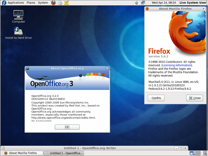Click the OpenOffice window menu icon in titlebar
Image resolution: width=208 pixels, height=156 pixels.
[28, 68]
